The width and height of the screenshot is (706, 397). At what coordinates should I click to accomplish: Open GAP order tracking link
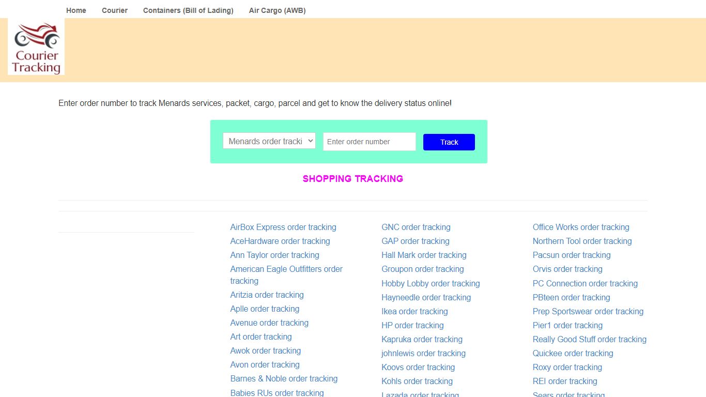point(416,241)
